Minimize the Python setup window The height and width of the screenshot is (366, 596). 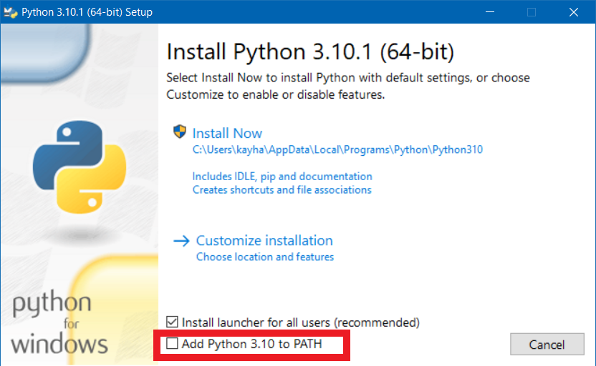click(x=489, y=12)
